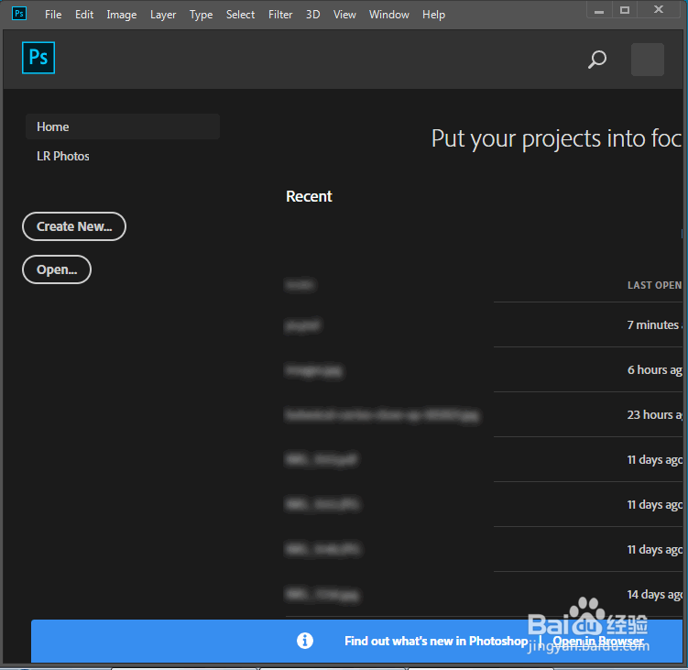The width and height of the screenshot is (688, 670).
Task: Open the Image menu
Action: (122, 15)
